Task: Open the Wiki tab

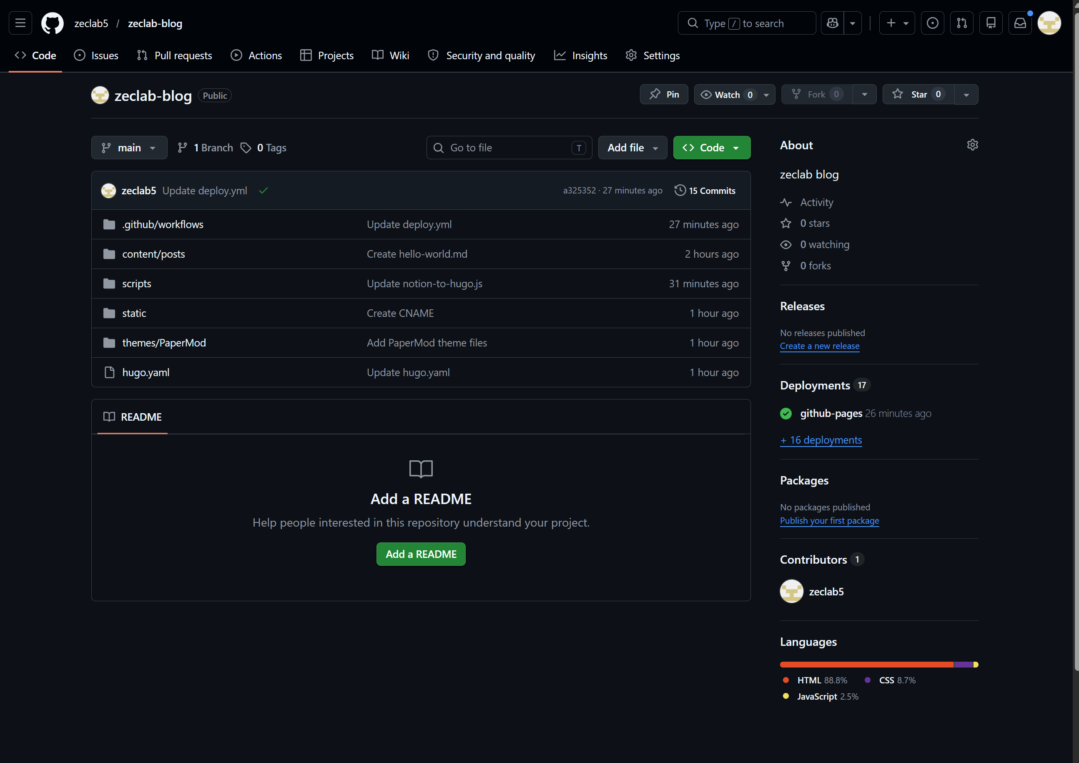Action: point(391,55)
